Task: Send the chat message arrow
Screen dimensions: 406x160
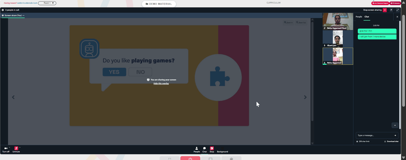Action: click(x=395, y=135)
